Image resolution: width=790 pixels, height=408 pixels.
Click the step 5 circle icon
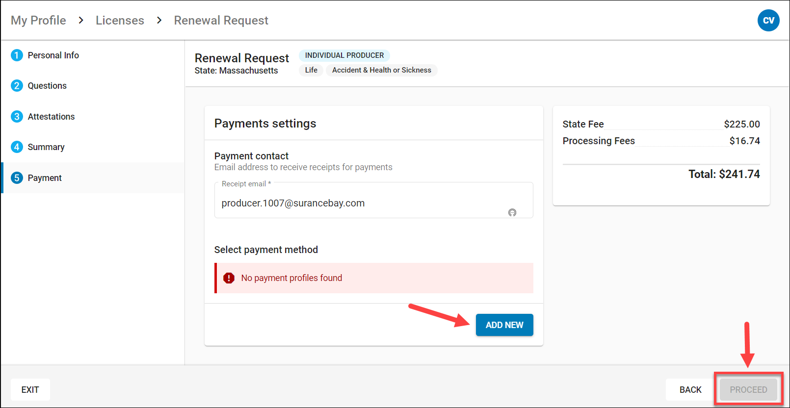click(17, 178)
